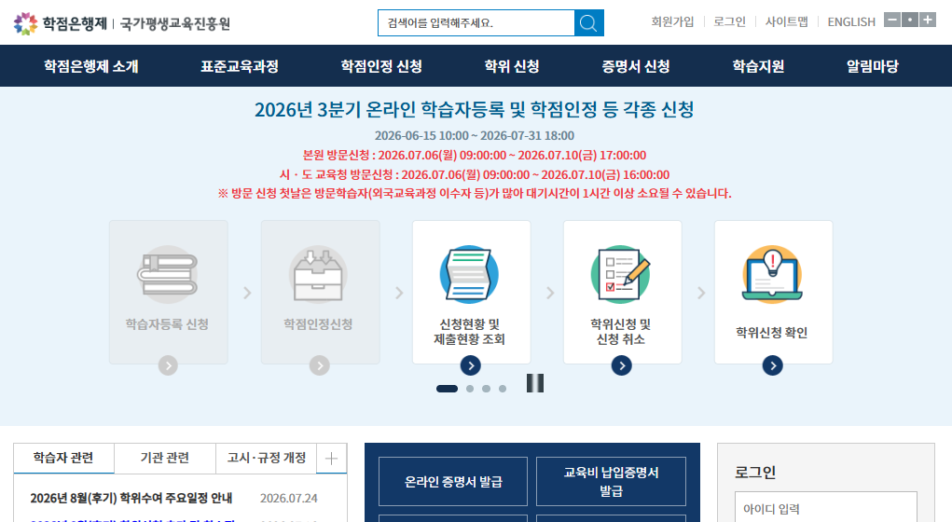Open 학점인정 신청 menu
The width and height of the screenshot is (952, 522).
click(381, 66)
